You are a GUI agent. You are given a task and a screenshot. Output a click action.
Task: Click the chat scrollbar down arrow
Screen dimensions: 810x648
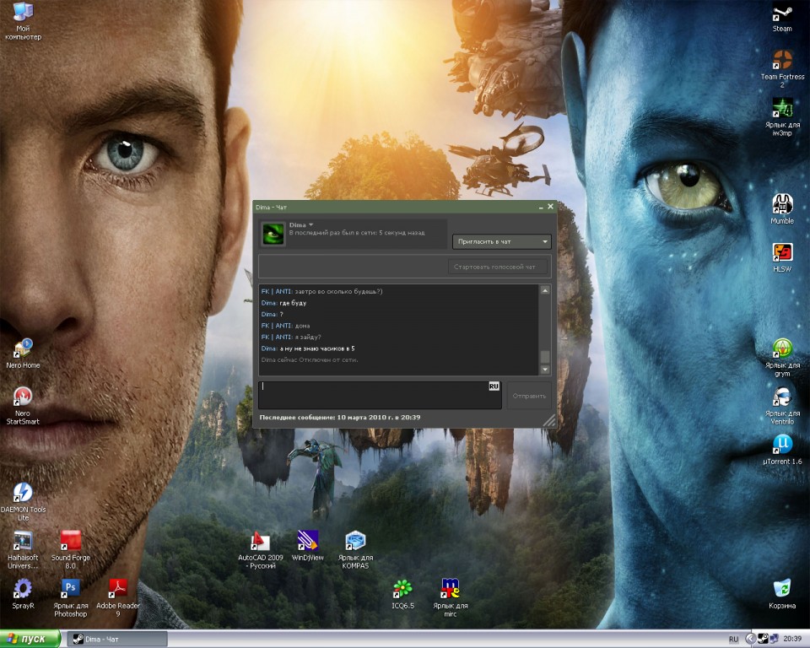544,370
